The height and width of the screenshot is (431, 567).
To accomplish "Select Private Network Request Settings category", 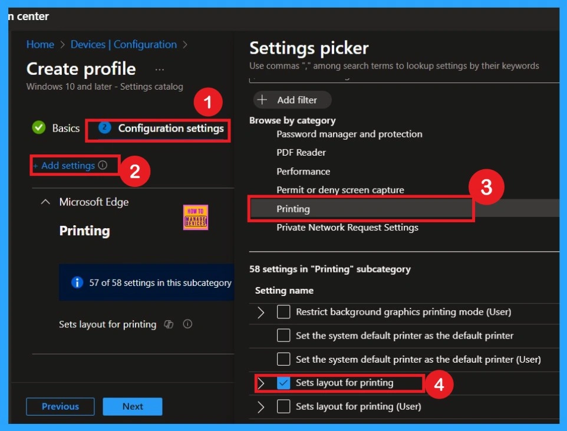I will click(x=347, y=227).
